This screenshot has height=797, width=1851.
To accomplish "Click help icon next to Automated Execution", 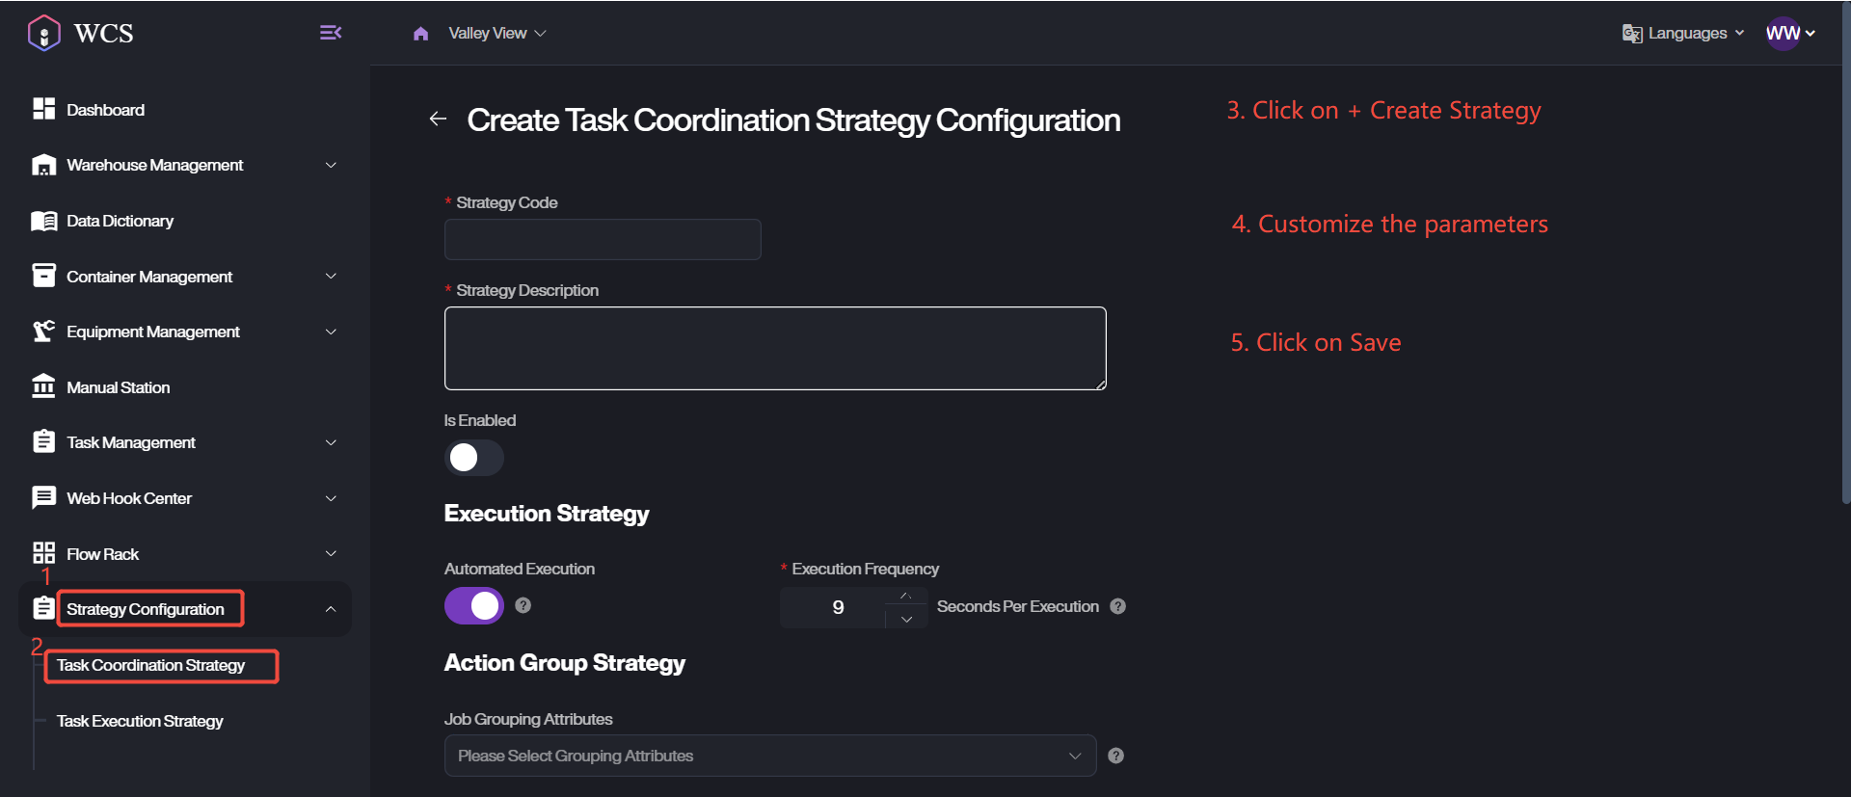I will pos(523,605).
